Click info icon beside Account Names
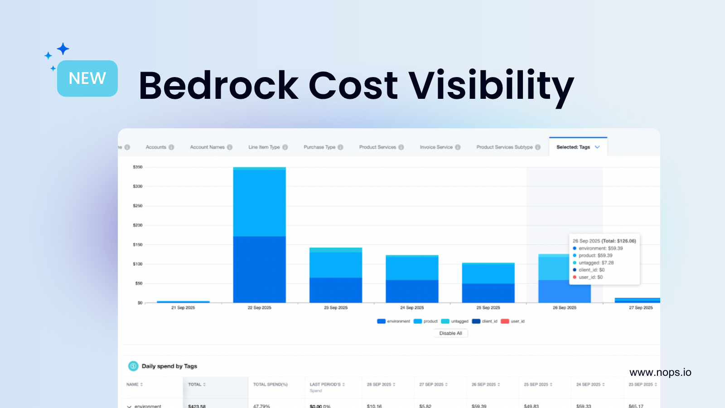725x408 pixels. coord(230,147)
